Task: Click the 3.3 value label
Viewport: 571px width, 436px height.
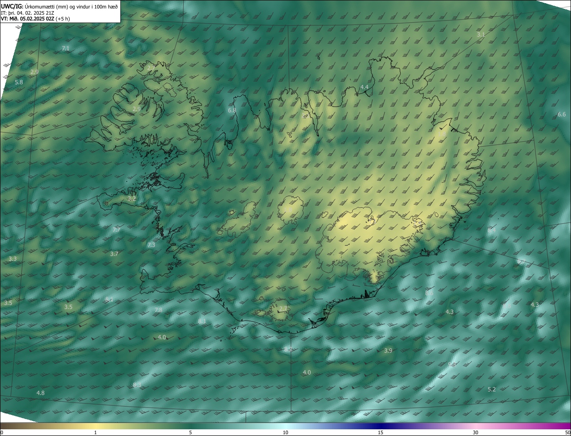Action: click(x=12, y=259)
